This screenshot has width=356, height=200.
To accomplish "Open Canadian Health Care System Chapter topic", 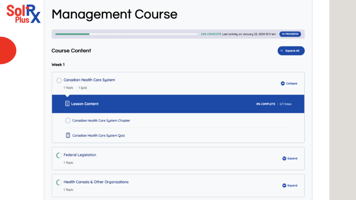I will [x=101, y=121].
